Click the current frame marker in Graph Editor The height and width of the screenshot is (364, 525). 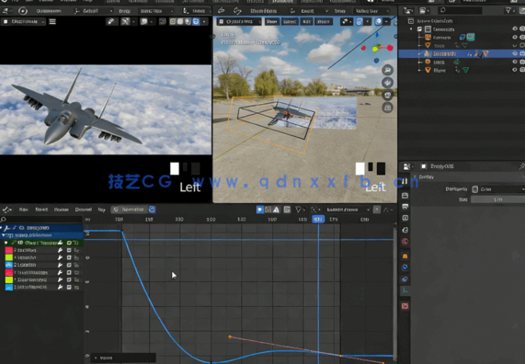[318, 220]
